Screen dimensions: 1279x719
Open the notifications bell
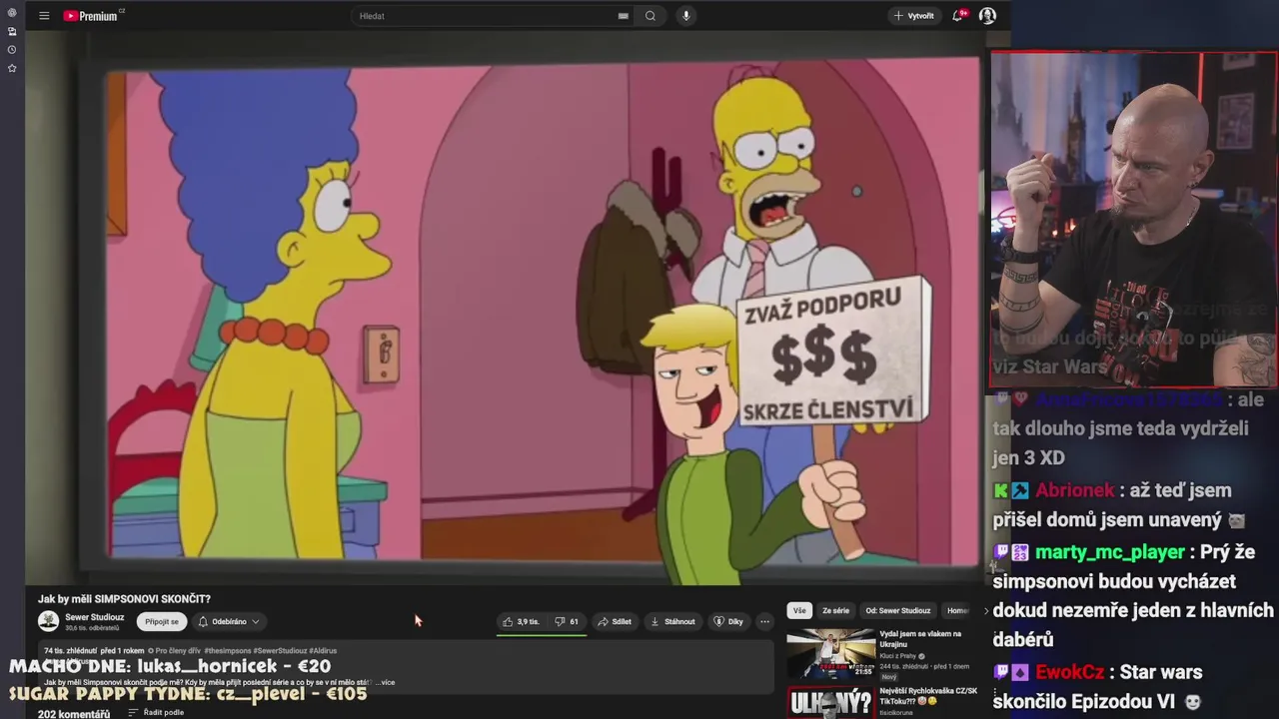tap(958, 16)
